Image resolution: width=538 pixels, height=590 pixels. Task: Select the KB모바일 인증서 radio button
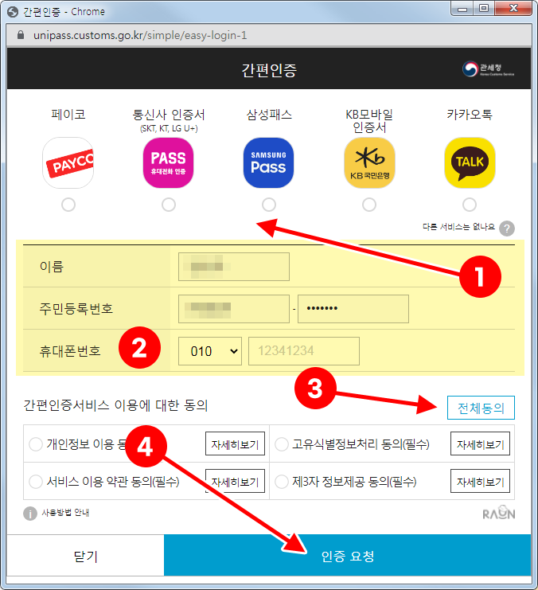(369, 205)
